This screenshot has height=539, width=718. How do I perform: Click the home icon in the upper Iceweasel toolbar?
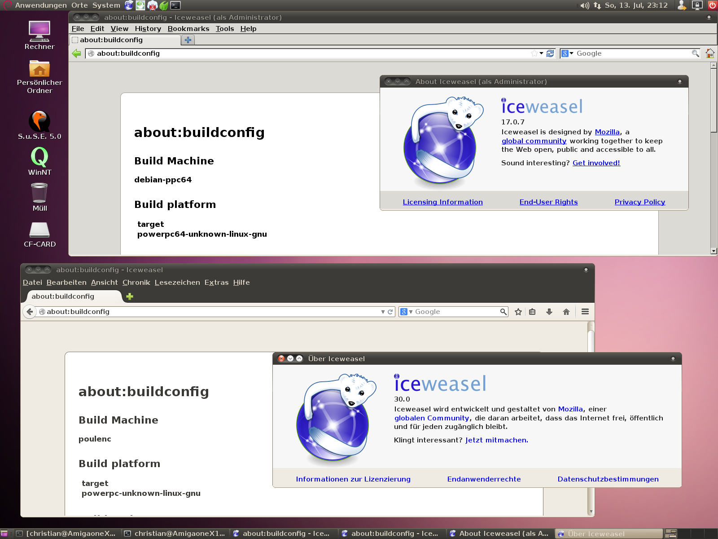pos(709,53)
